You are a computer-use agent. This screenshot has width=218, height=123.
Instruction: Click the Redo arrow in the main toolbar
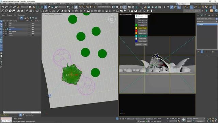point(6,7)
